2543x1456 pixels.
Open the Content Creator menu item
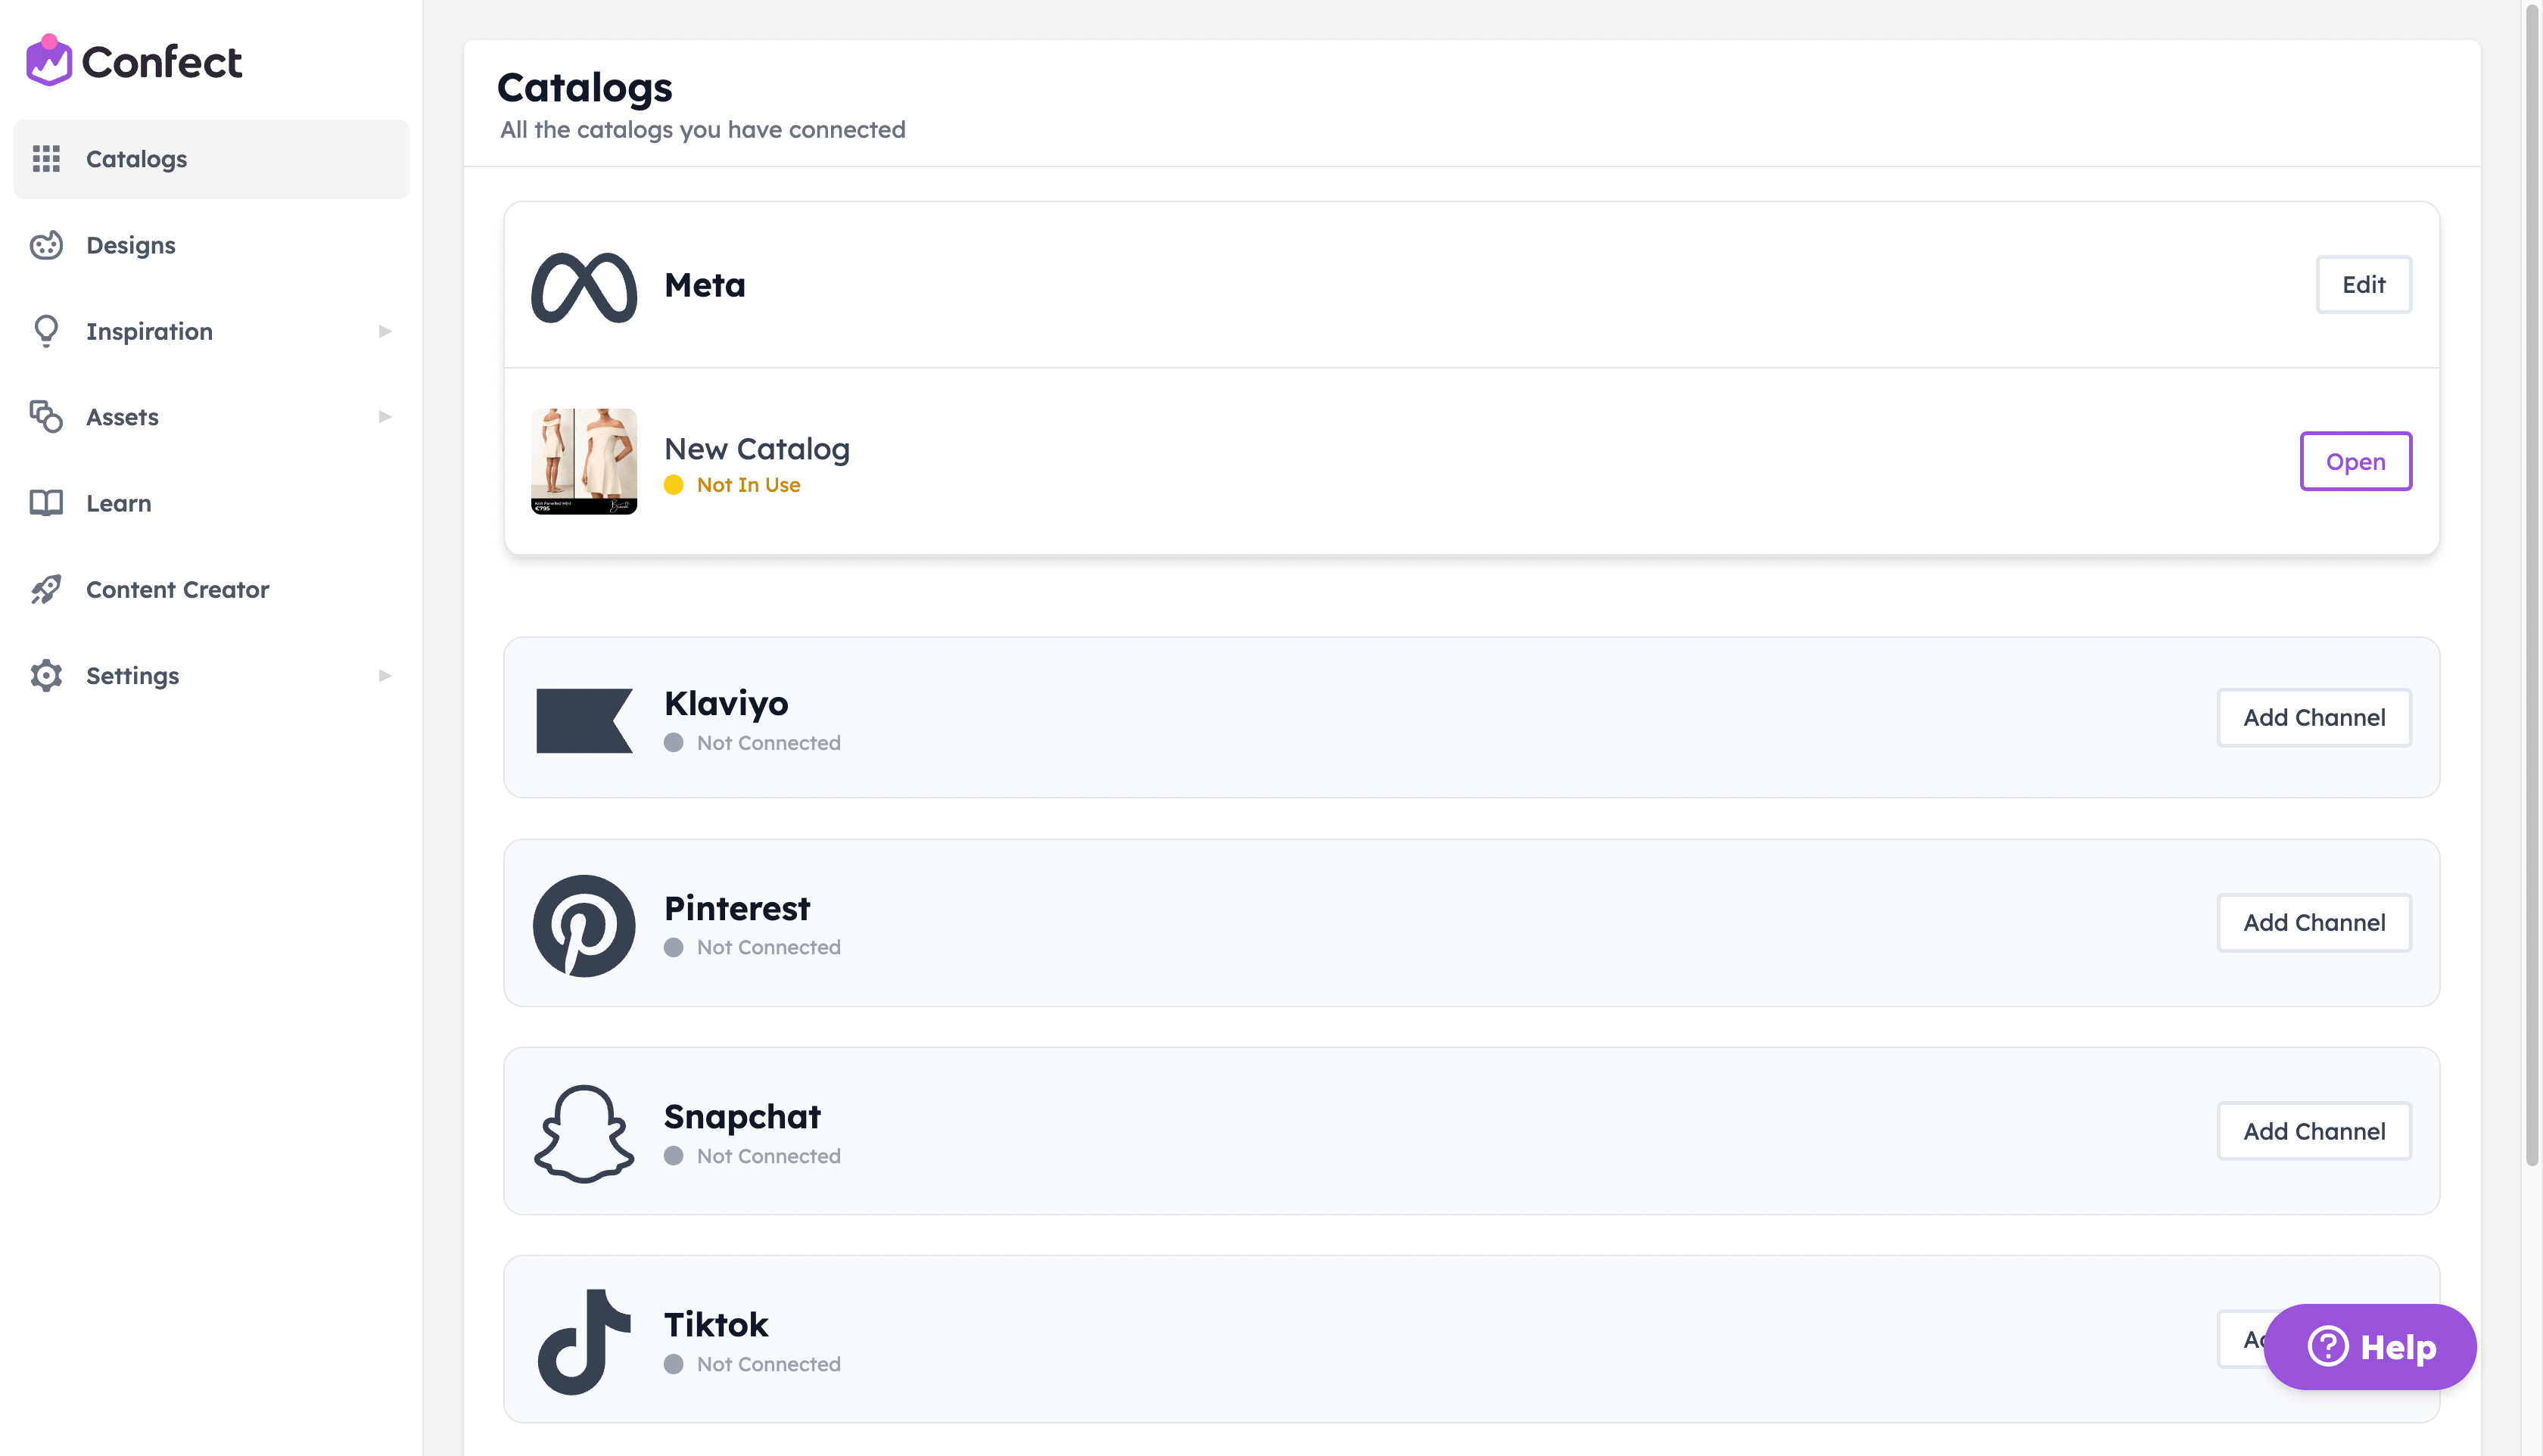211,589
